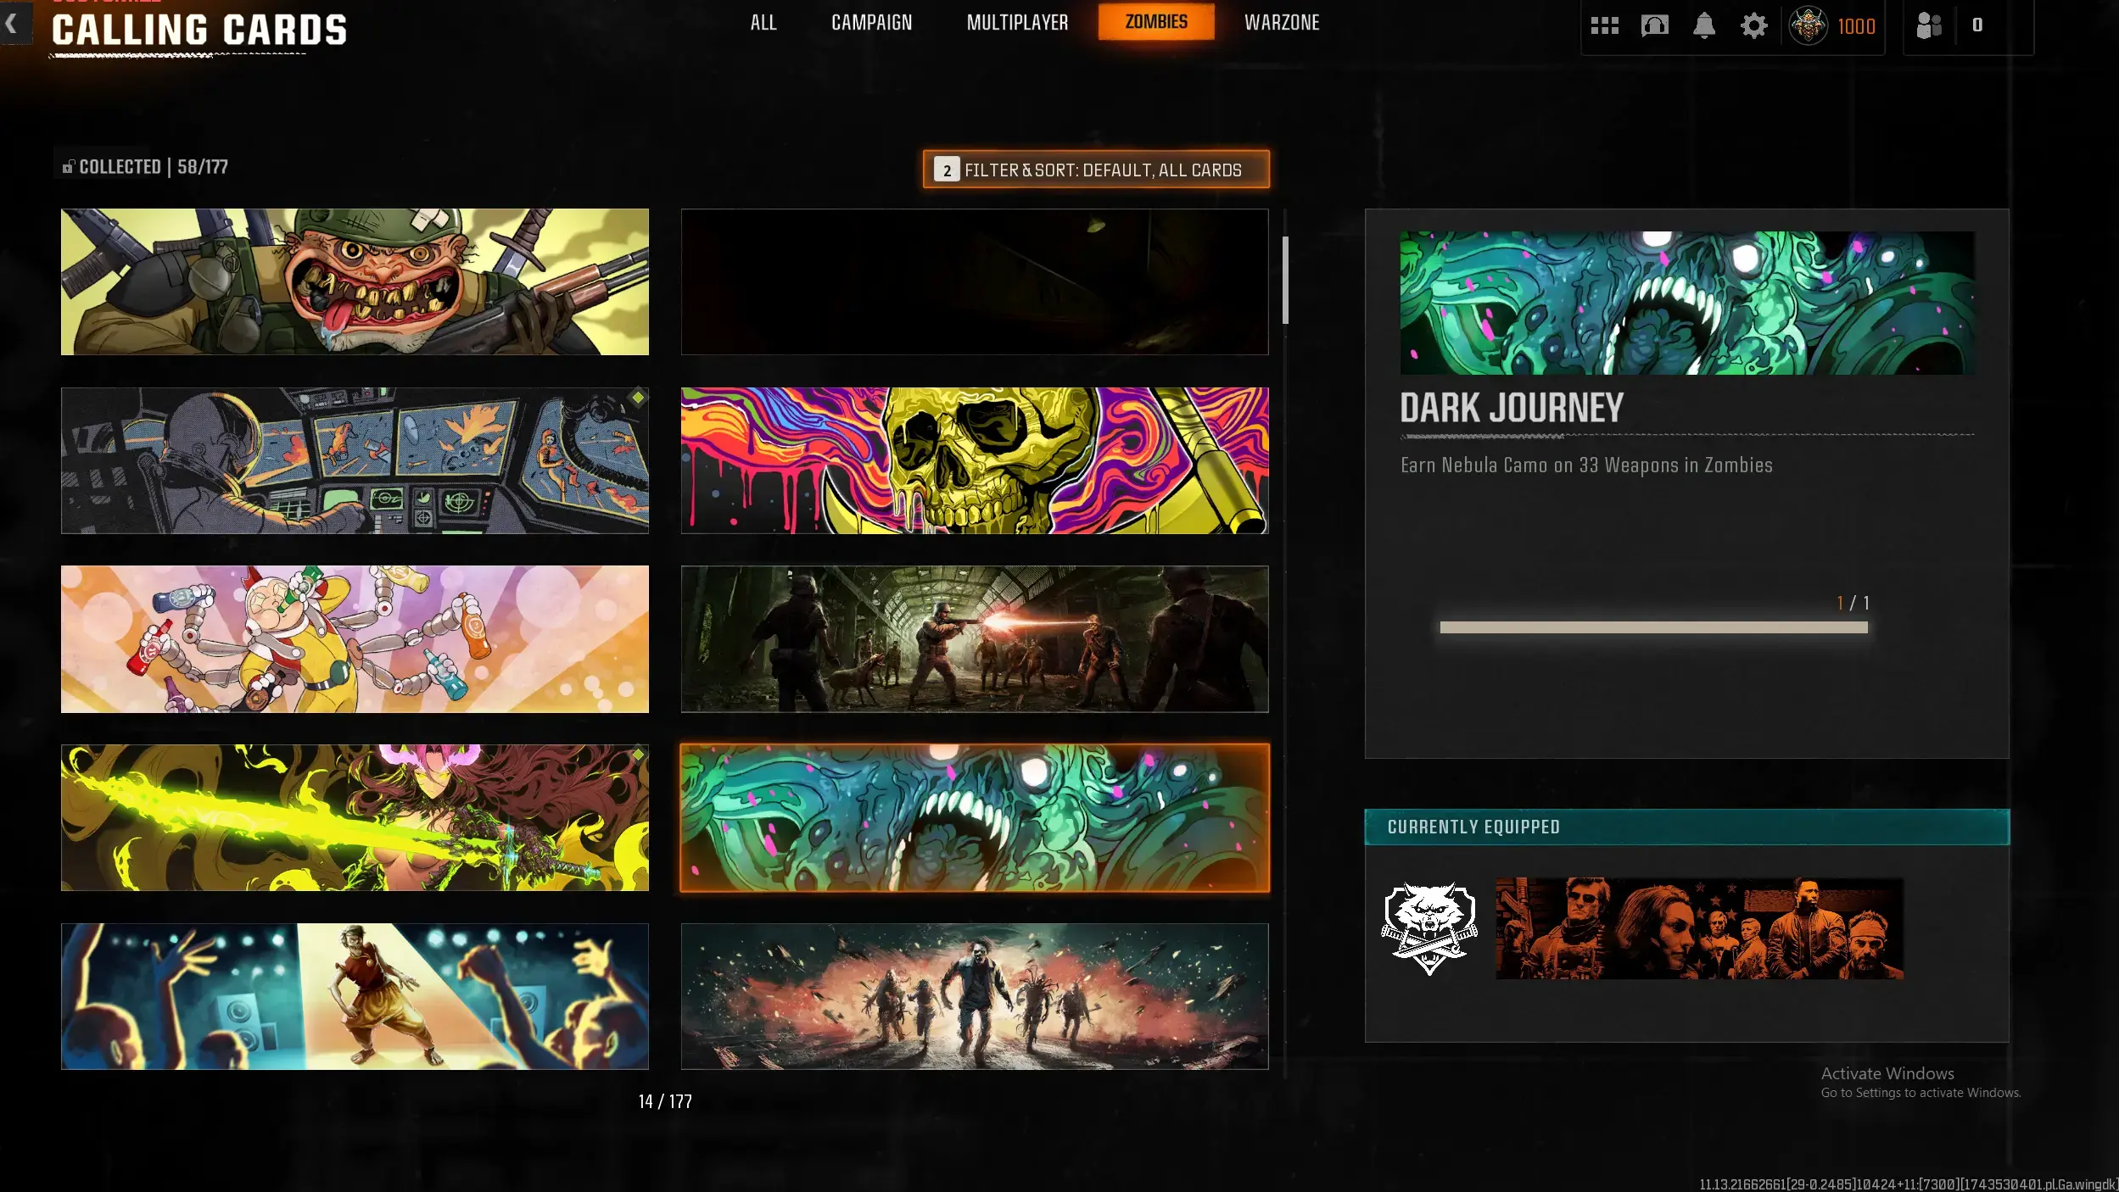This screenshot has height=1192, width=2119.
Task: Click the calling card list scrollbar
Action: pyautogui.click(x=1285, y=281)
